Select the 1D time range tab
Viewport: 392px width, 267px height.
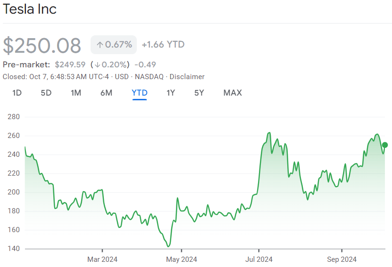coord(17,93)
